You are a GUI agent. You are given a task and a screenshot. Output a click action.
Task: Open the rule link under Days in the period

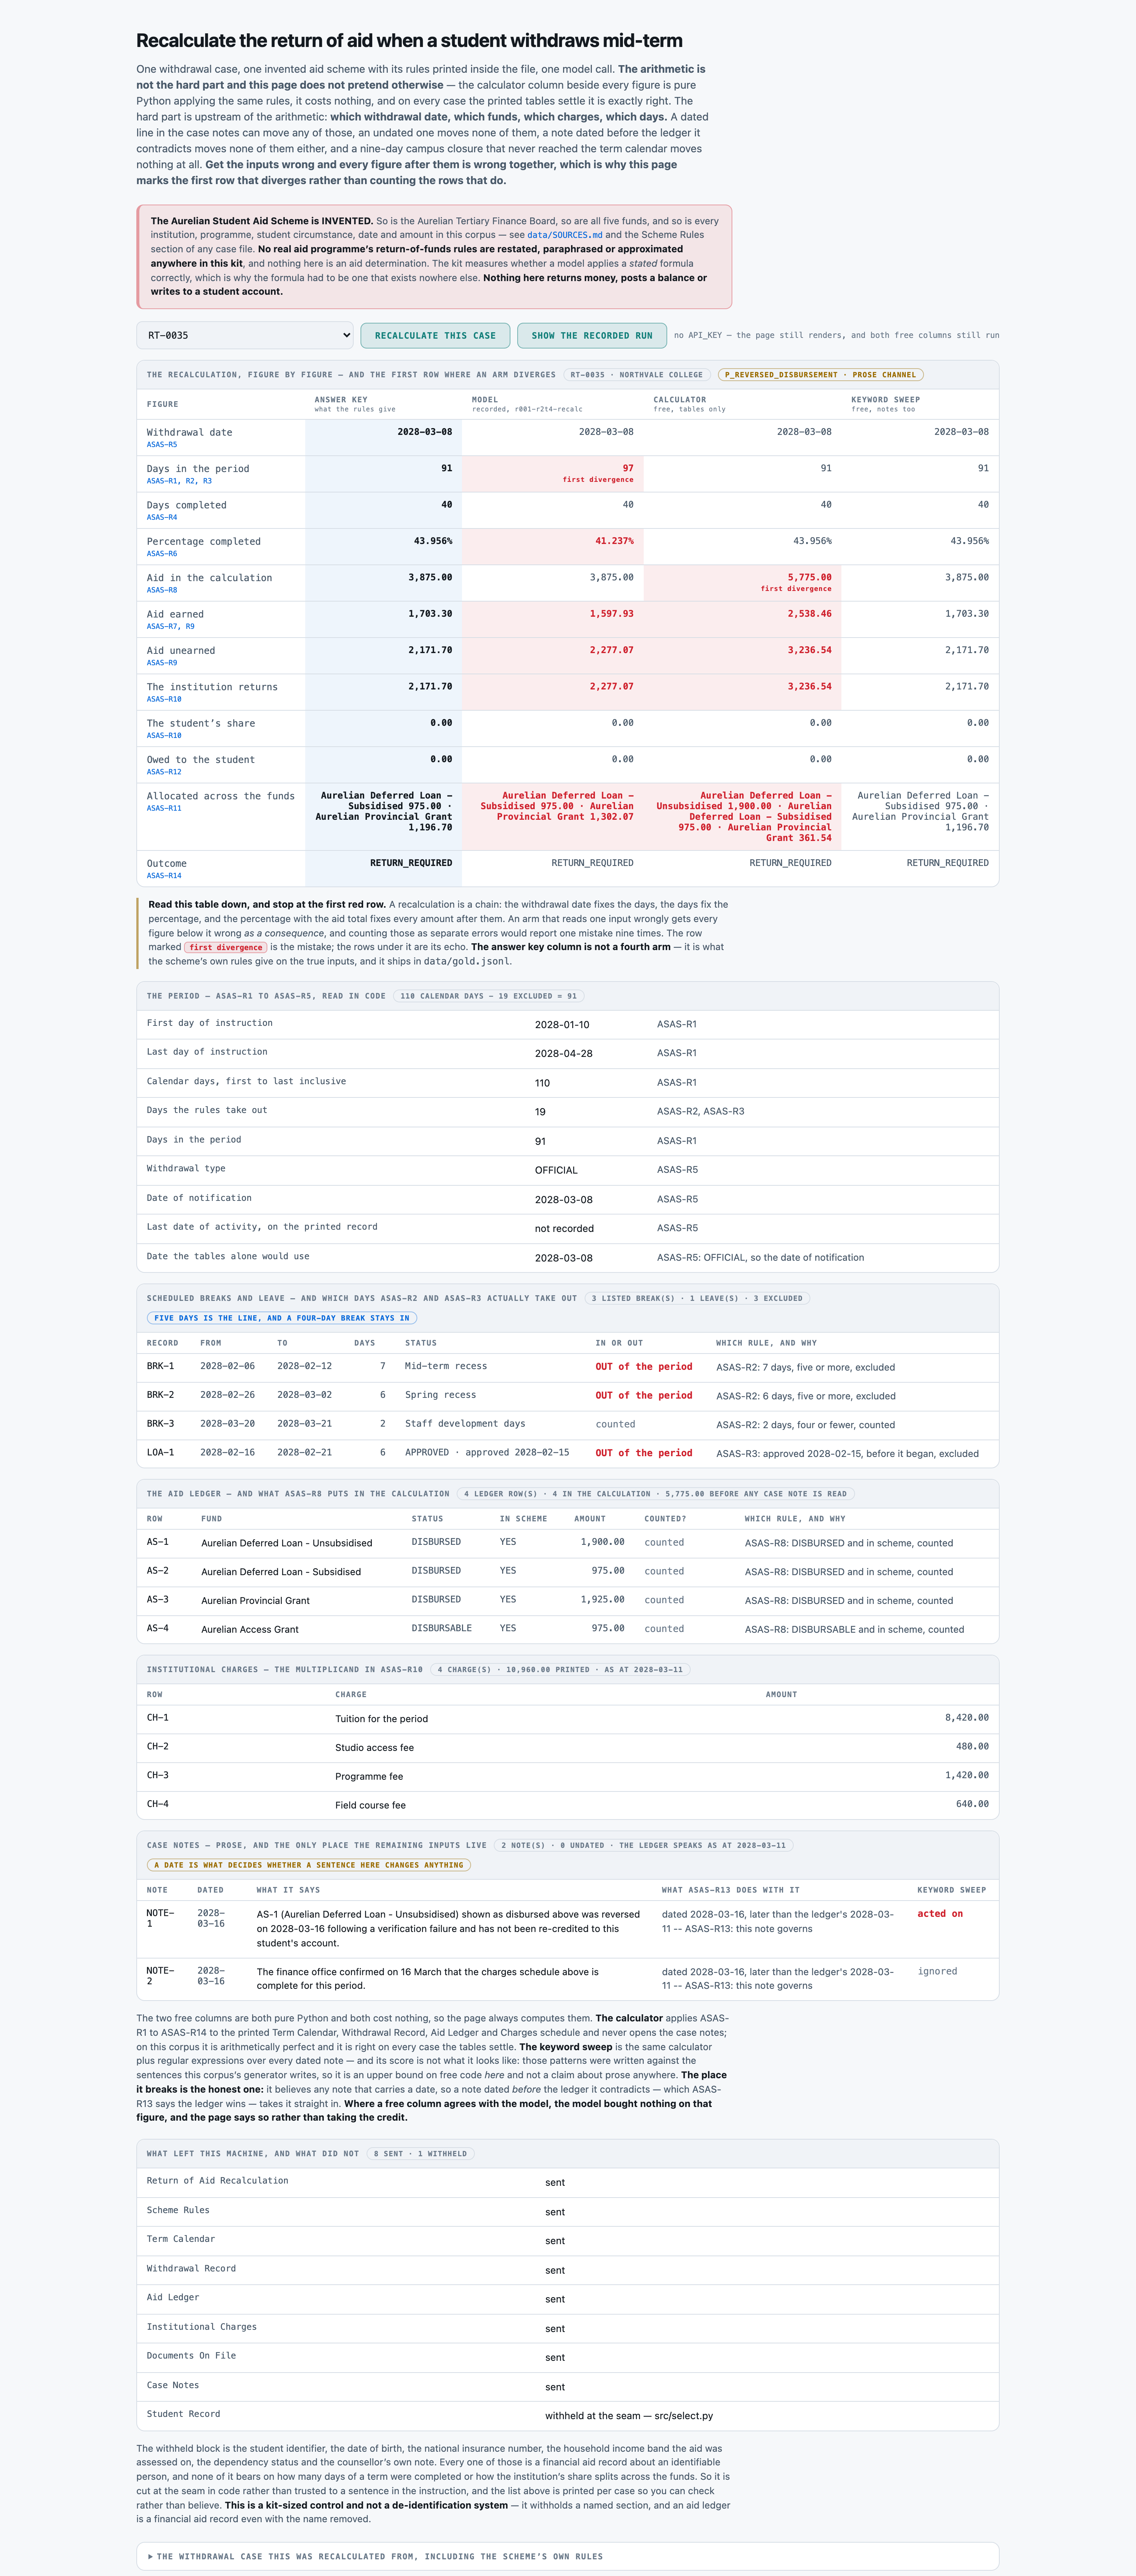coord(179,481)
